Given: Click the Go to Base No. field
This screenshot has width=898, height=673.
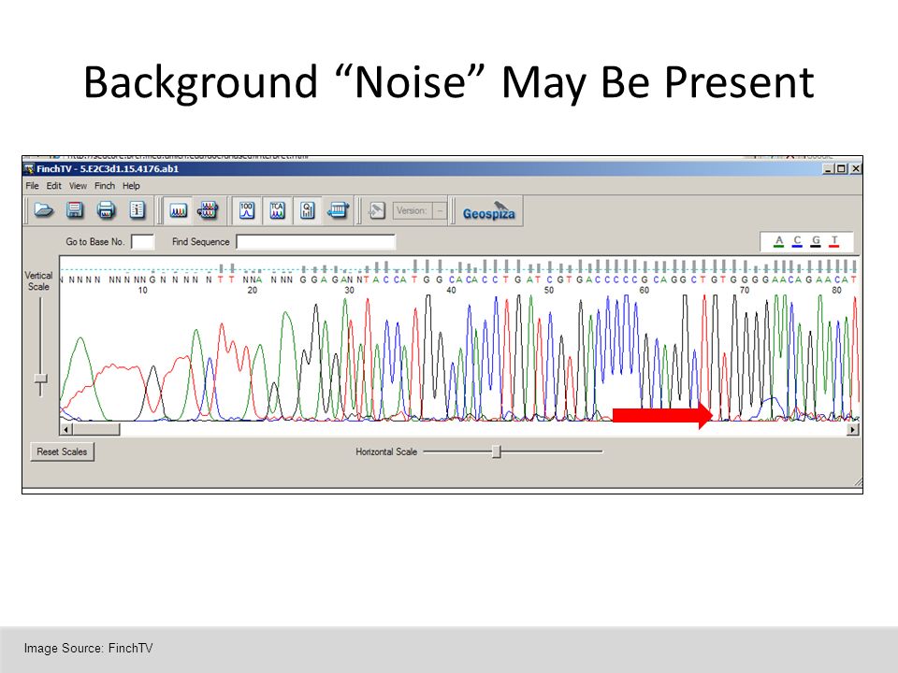Looking at the screenshot, I should 142,241.
